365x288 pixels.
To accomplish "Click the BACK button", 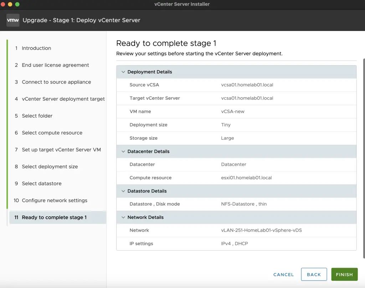I will [x=314, y=274].
